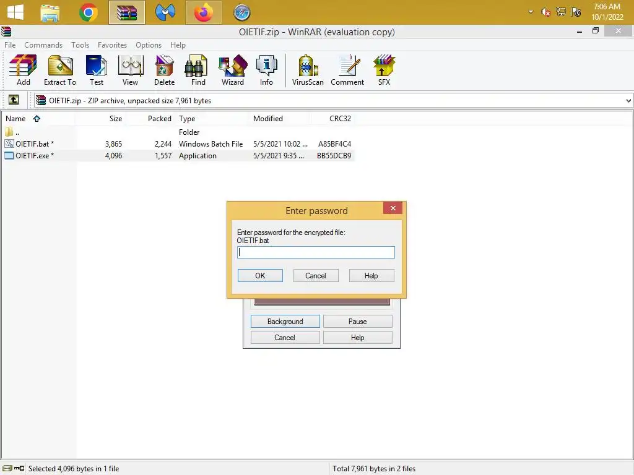Viewport: 634px width, 475px height.
Task: Expand the archive path dropdown
Action: (628, 101)
